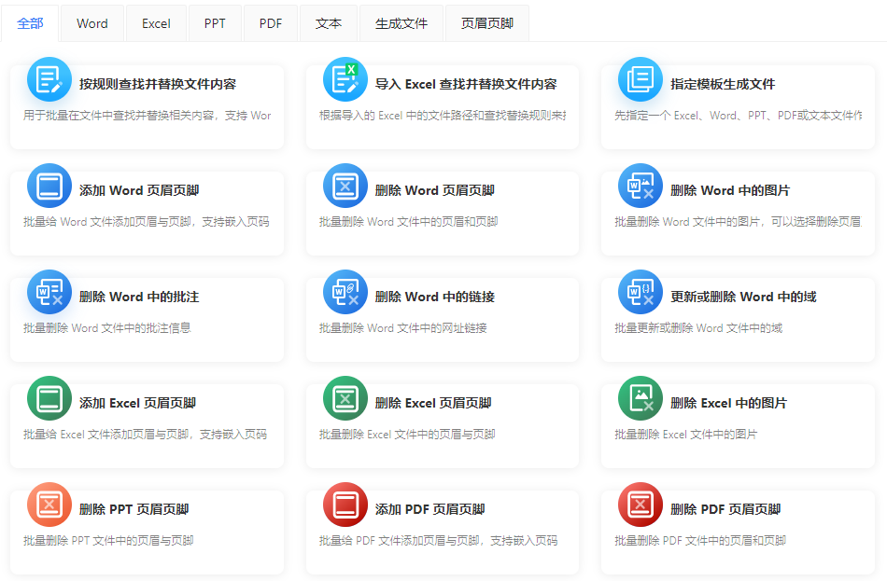Select the PDF tab
887x581 pixels.
(x=271, y=23)
